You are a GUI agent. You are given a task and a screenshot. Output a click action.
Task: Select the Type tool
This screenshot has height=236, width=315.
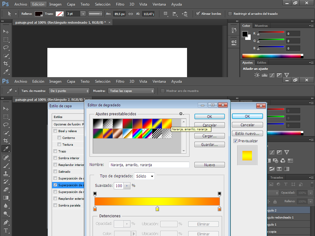click(6, 230)
